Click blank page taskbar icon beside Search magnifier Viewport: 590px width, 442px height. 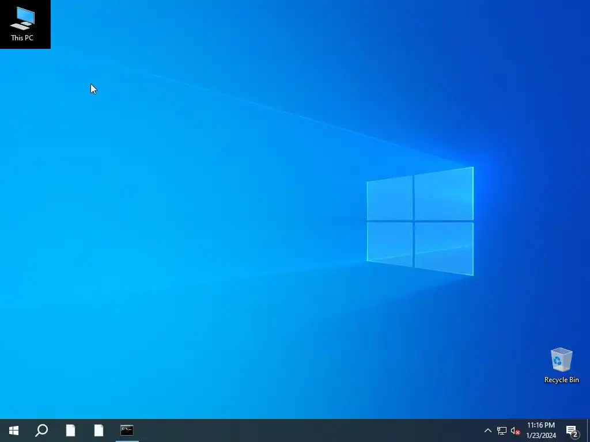[70, 430]
